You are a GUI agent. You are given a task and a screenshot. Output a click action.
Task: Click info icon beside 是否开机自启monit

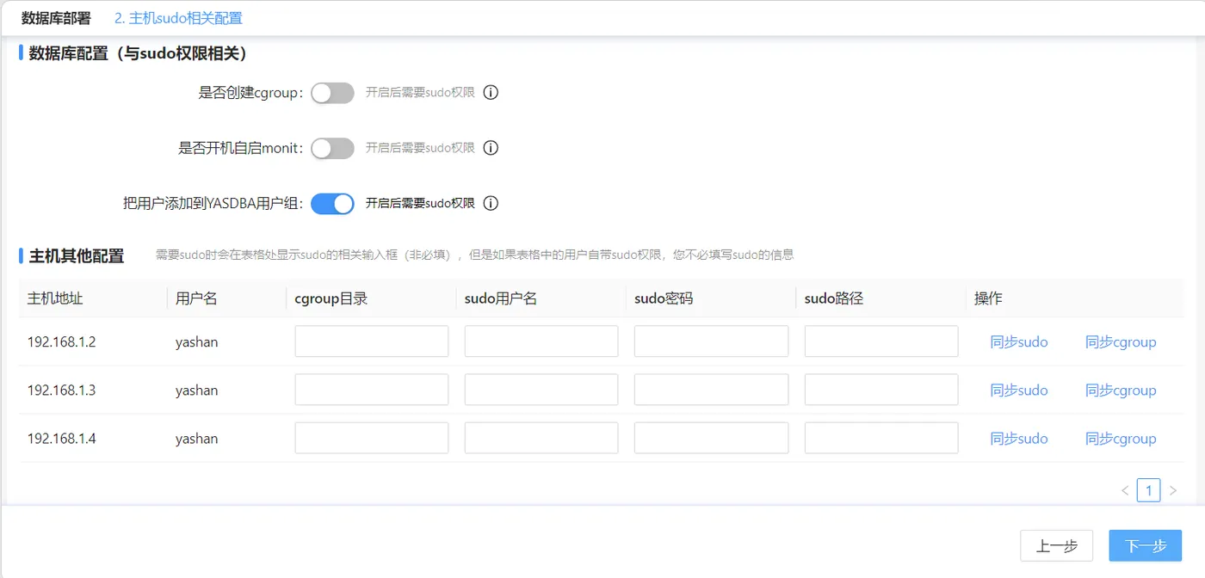coord(491,148)
